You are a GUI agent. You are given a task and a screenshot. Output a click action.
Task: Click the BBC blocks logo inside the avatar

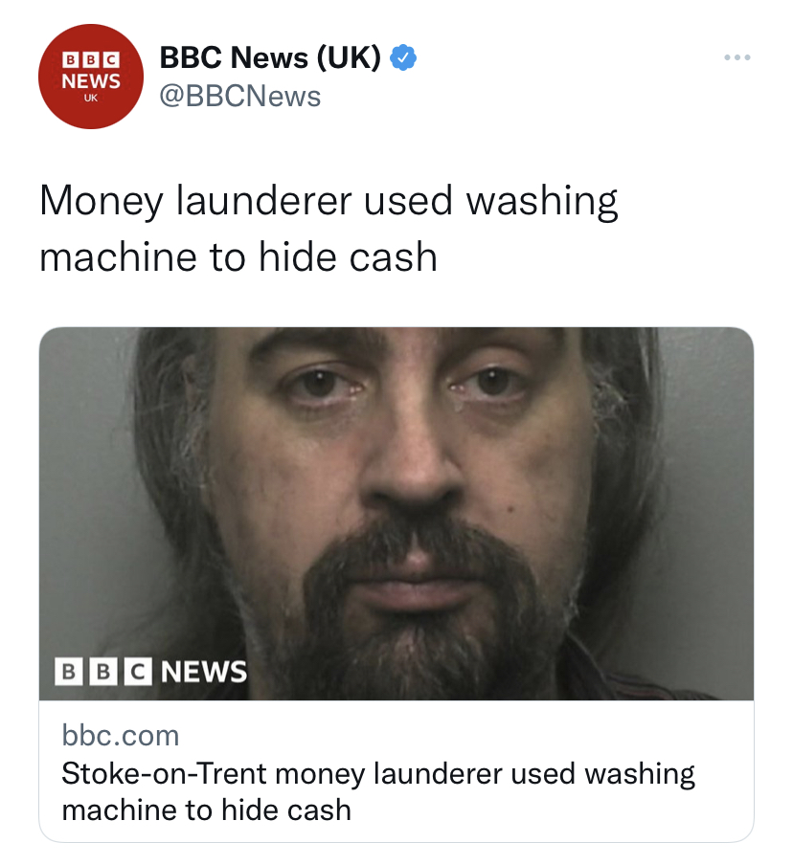click(x=91, y=59)
